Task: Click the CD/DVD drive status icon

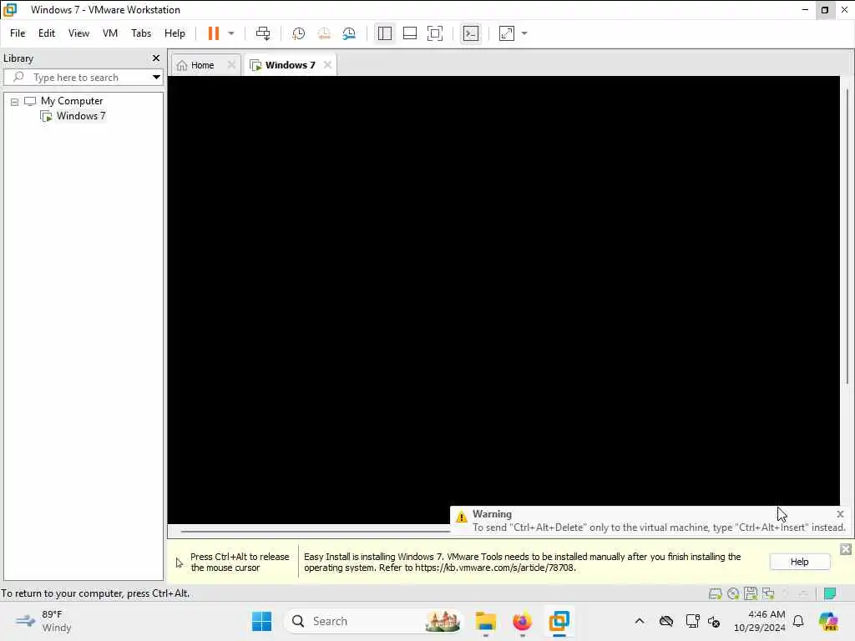Action: coord(733,593)
